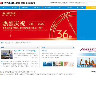Screen dimensions: 96x96
Task: Click the scrolling news ticker headline
Action: (18, 43)
